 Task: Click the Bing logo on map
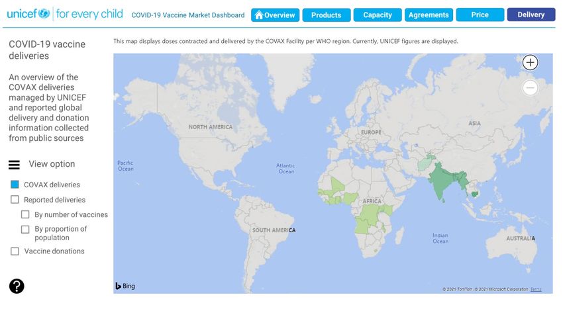tap(125, 286)
